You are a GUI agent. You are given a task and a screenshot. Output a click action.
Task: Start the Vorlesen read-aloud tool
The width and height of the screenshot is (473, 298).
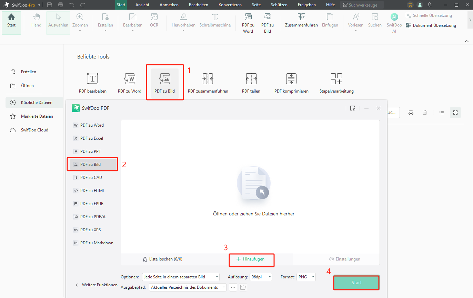(356, 22)
